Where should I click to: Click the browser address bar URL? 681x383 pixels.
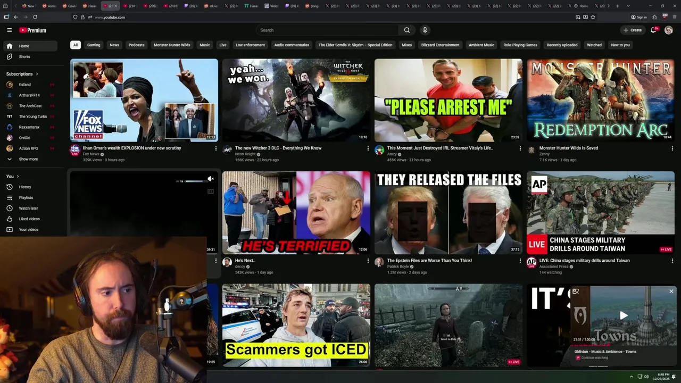[x=110, y=17]
